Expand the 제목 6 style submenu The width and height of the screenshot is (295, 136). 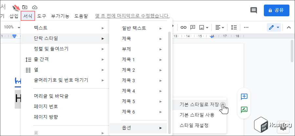pos(138,112)
